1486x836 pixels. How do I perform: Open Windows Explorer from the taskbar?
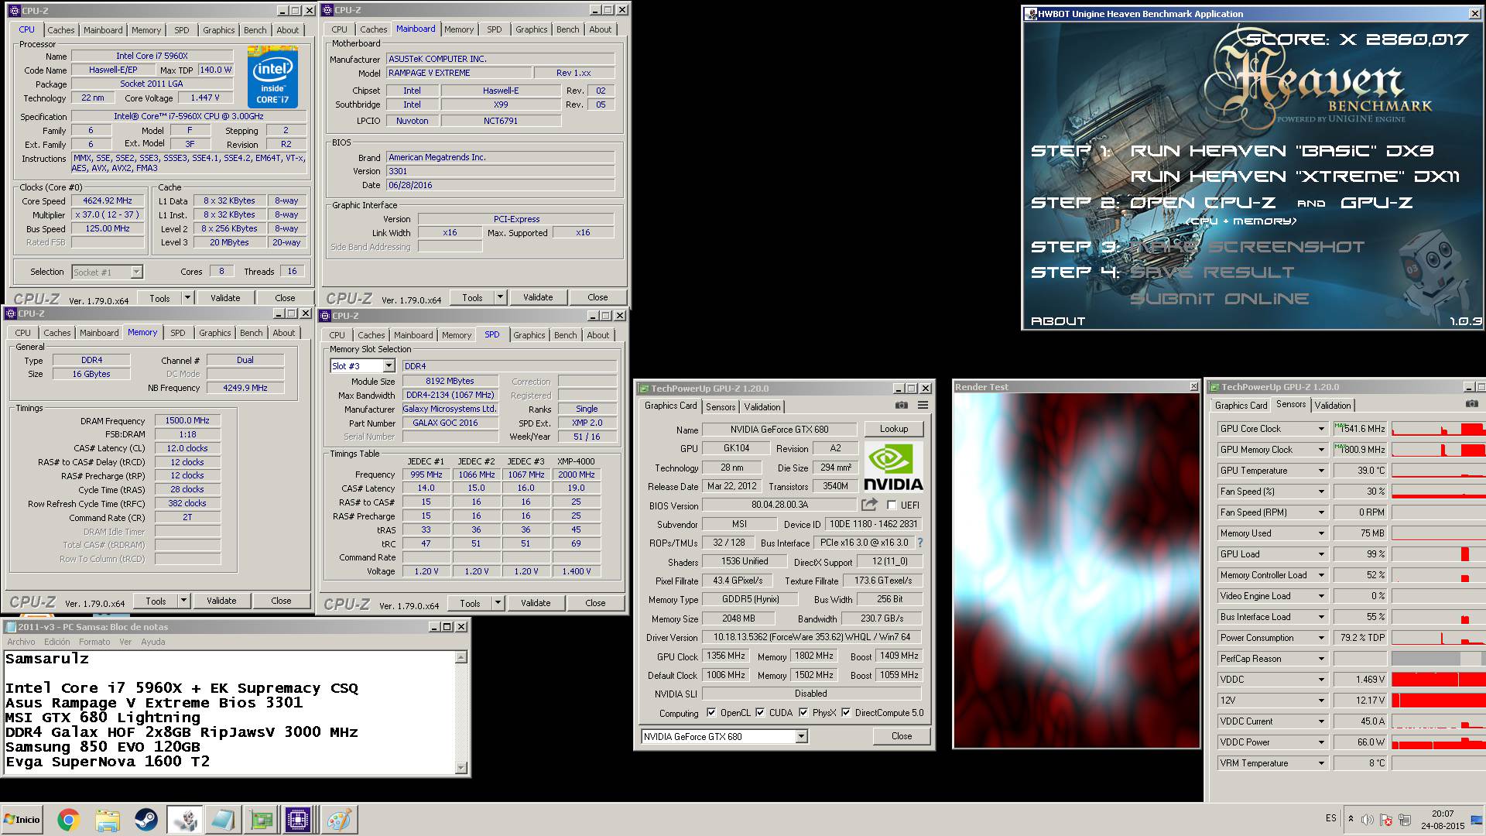click(108, 820)
